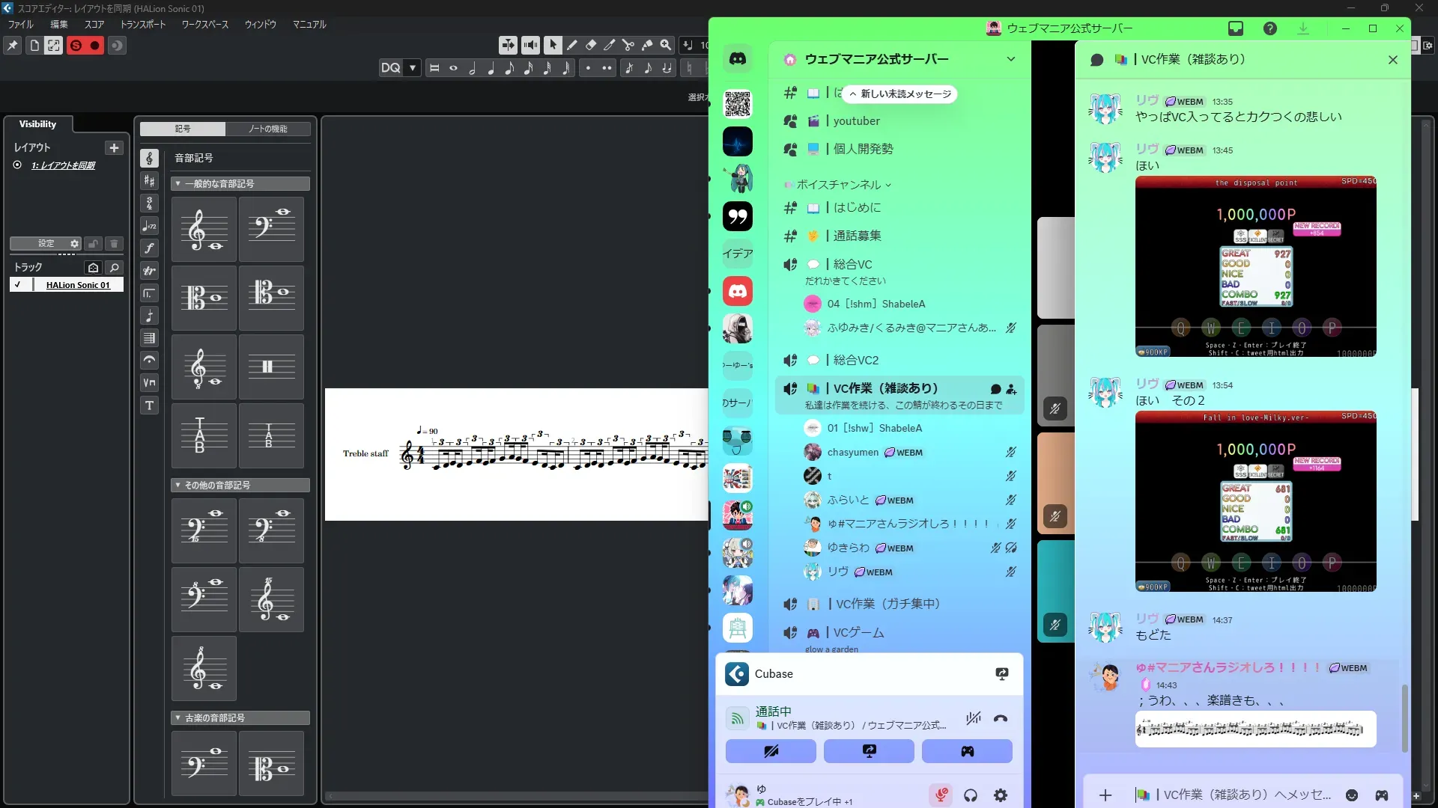This screenshot has width=1438, height=808.
Task: Hang up the Discord voice call
Action: (x=1001, y=719)
